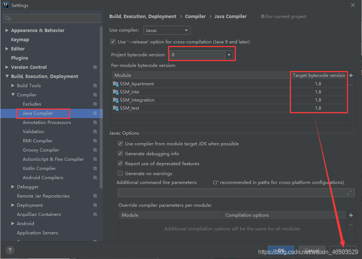Expand the Editor section
Screen dimensions: 362x259
point(7,49)
